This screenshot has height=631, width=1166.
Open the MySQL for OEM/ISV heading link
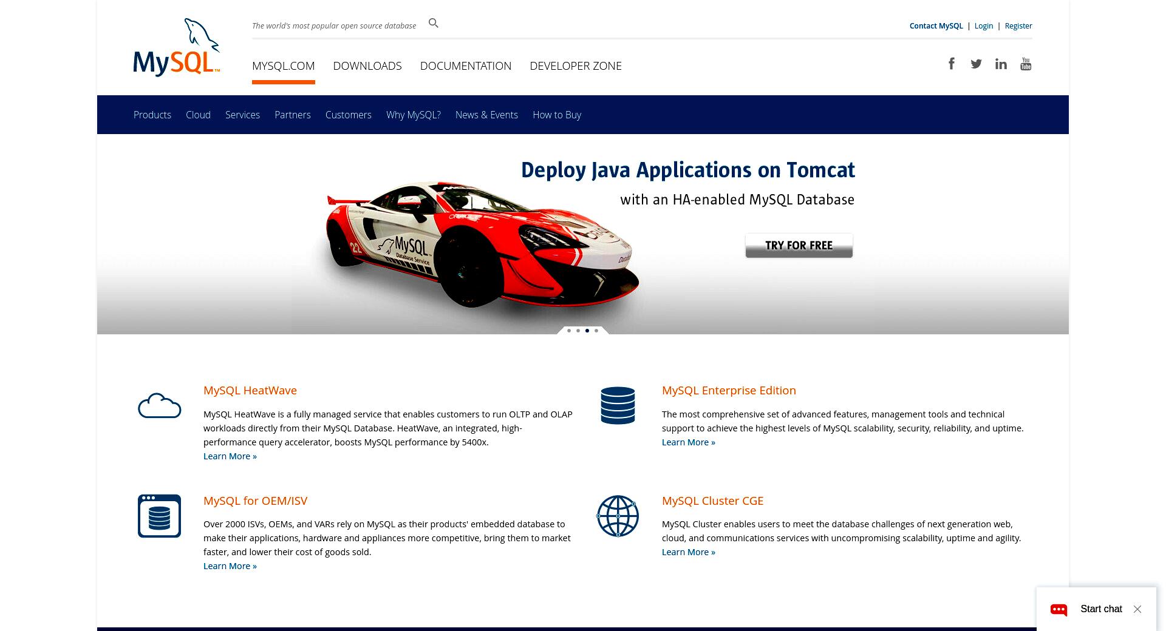[256, 501]
